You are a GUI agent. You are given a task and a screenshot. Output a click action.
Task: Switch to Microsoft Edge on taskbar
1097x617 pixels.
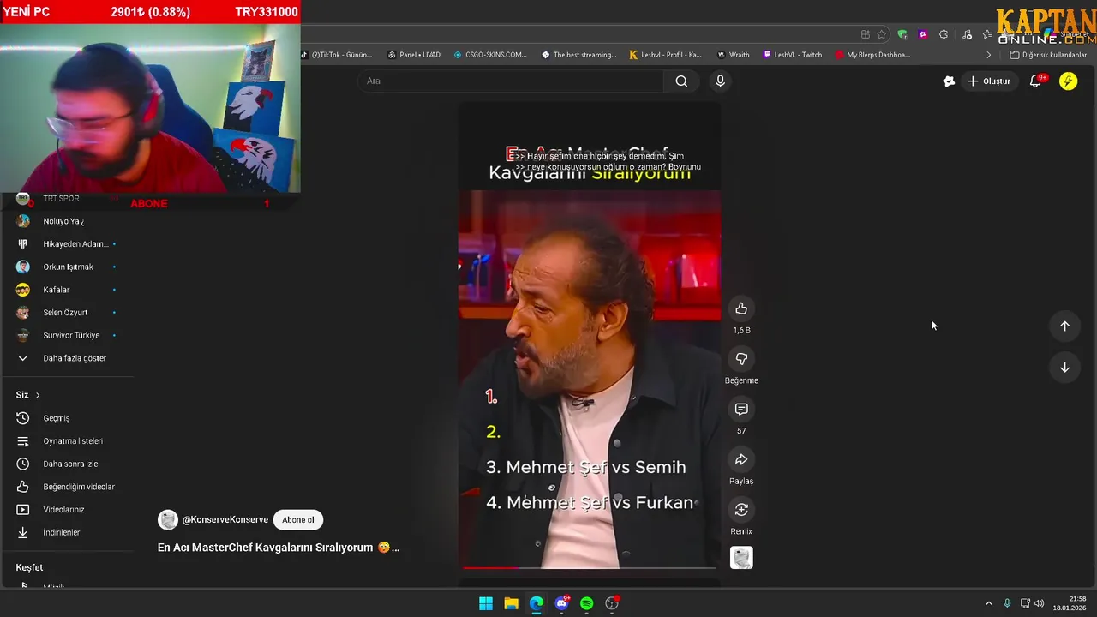(x=537, y=603)
